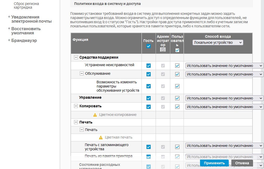Viewport: 264px width, 169px height.
Task: Open the Способ входа dropdown
Action: coord(218,42)
